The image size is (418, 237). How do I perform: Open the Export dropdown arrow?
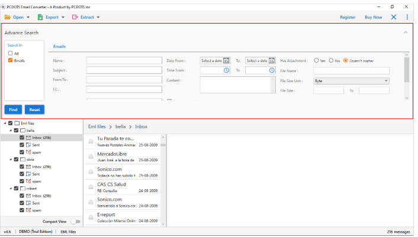[x=63, y=18]
